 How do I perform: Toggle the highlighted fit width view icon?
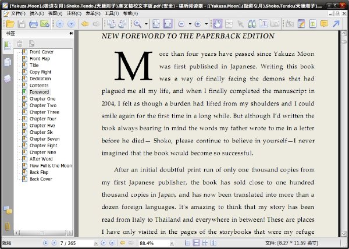[168, 24]
